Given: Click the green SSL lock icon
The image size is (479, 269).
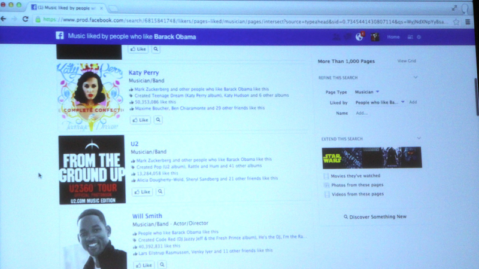Looking at the screenshot, I should (38, 20).
